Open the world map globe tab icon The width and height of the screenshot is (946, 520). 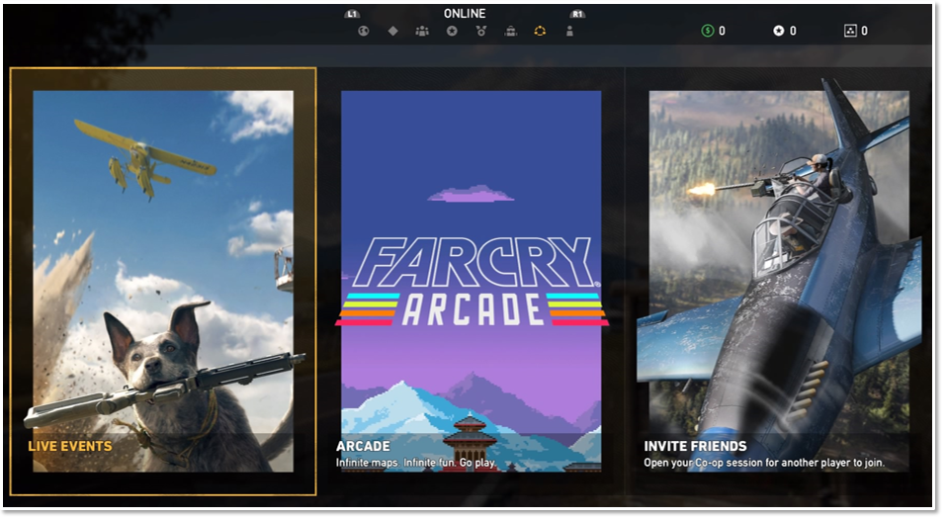tap(363, 32)
